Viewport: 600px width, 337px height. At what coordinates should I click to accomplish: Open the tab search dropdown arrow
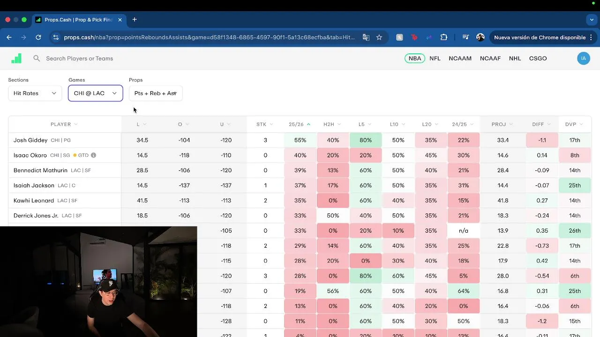tap(592, 20)
